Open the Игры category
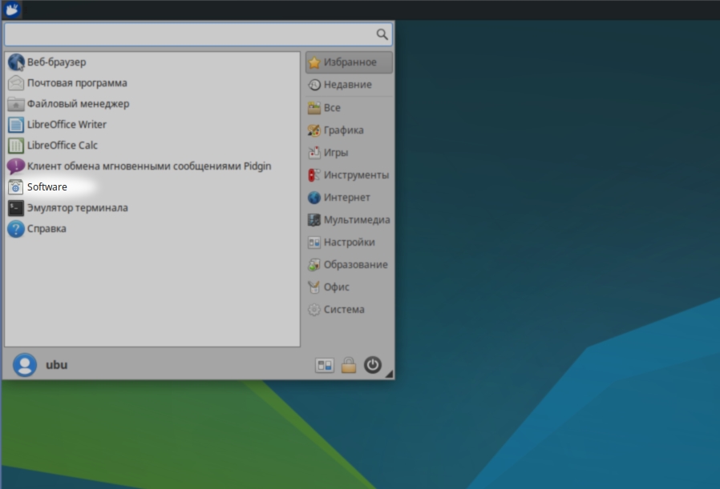Viewport: 720px width, 489px height. click(x=349, y=153)
